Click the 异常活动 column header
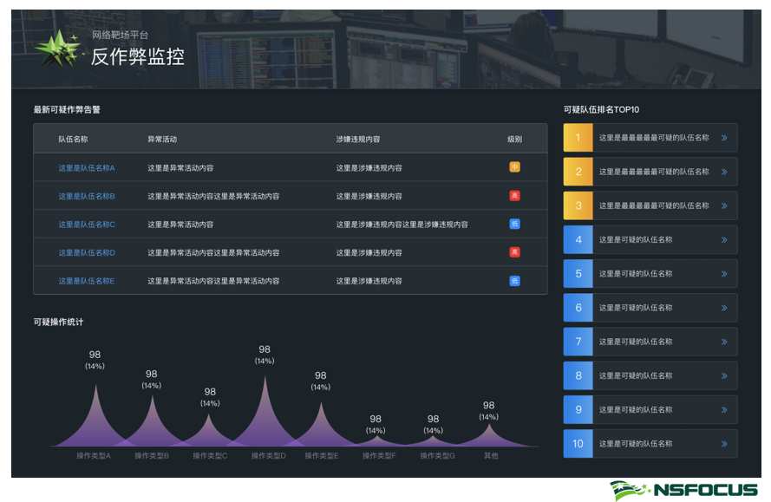Screen dimensions: 771x502 162,139
